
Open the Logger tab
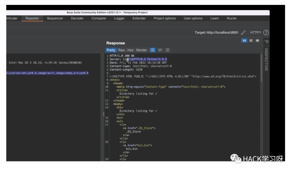pyautogui.click(x=119, y=18)
